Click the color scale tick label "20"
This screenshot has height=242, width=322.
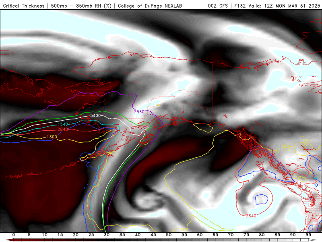pos(76,235)
